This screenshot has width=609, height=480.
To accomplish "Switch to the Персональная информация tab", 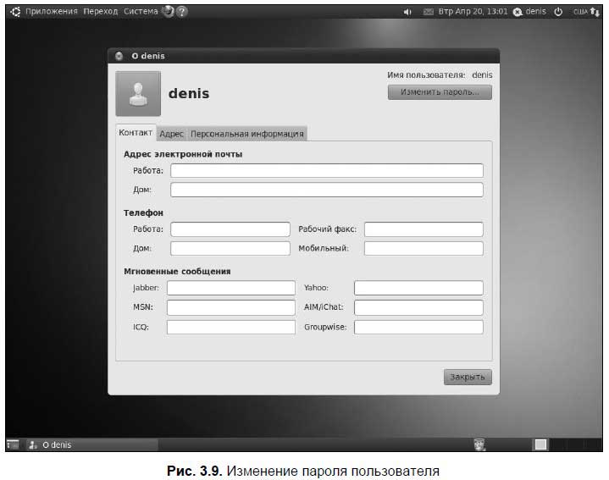I will click(x=246, y=134).
